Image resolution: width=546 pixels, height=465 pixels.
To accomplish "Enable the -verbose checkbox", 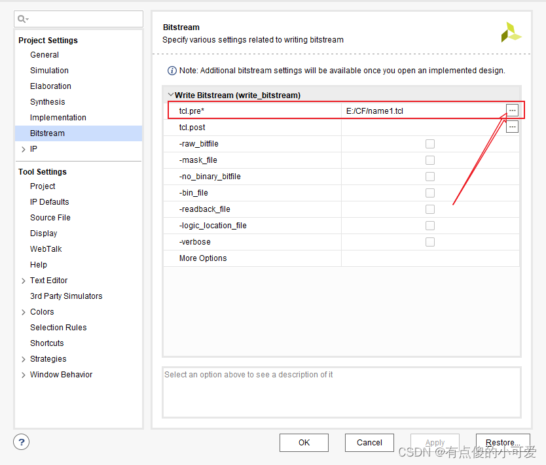I will pyautogui.click(x=430, y=242).
